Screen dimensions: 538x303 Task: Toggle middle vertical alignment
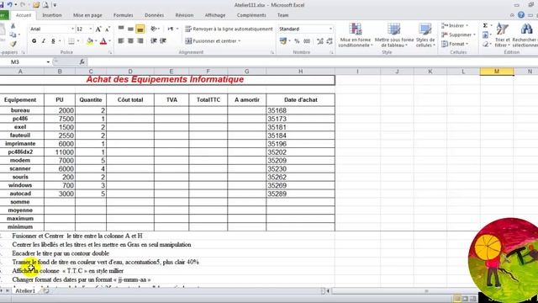click(x=131, y=29)
